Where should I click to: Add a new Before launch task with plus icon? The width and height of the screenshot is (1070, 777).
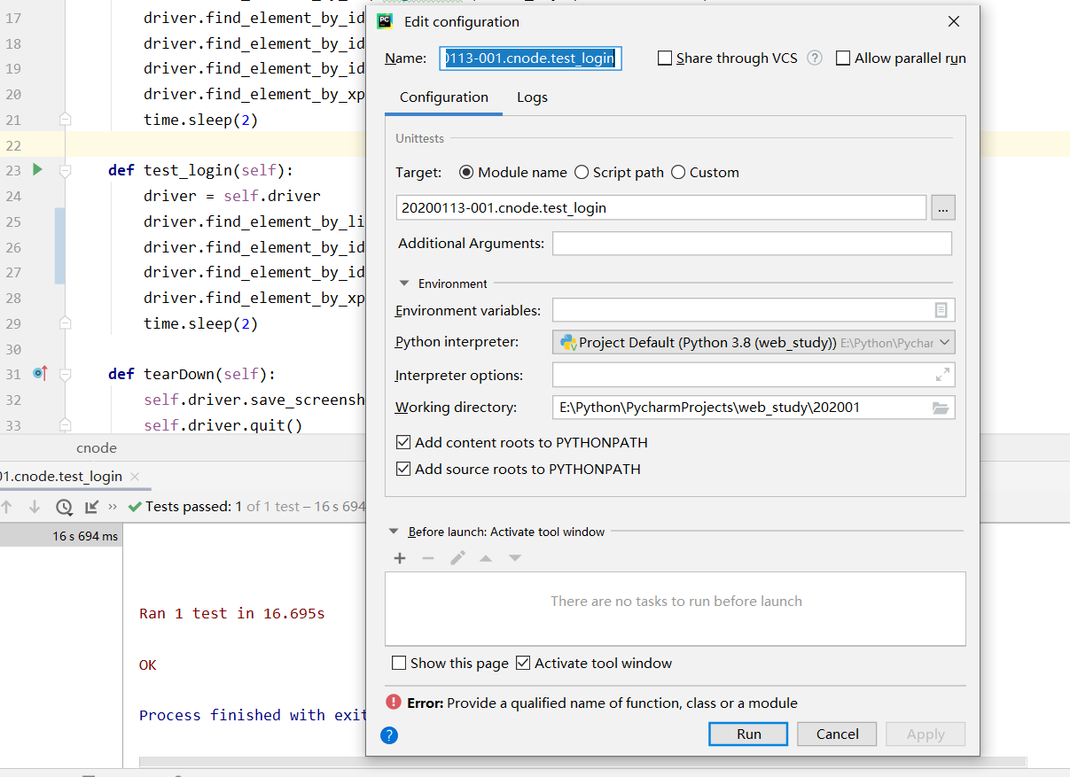400,558
